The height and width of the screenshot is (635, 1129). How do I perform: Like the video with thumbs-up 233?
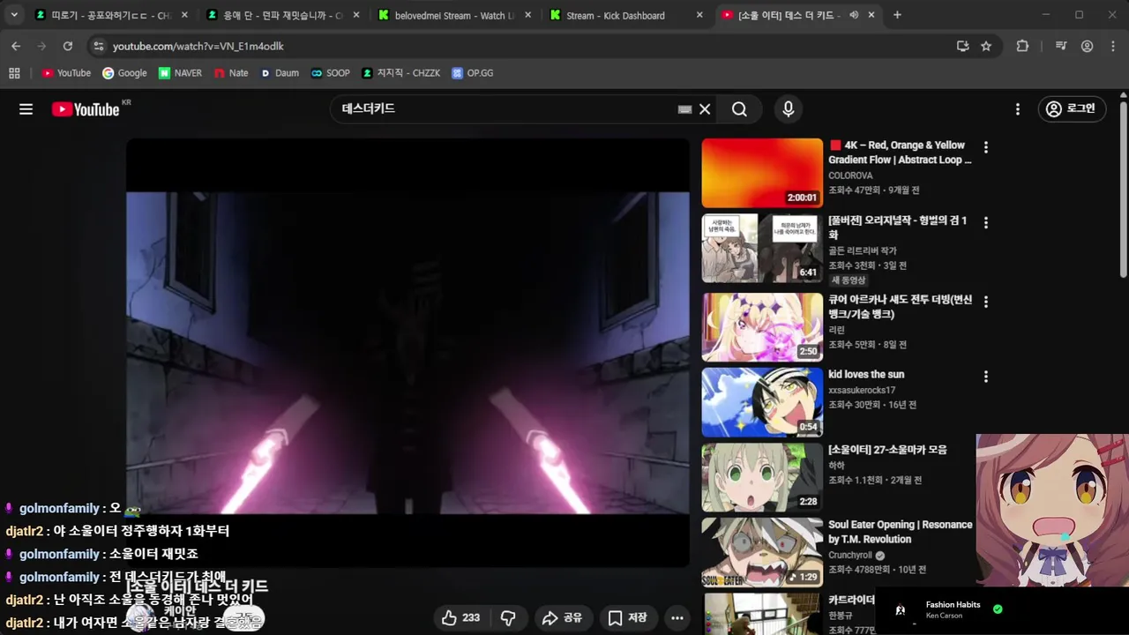(x=461, y=617)
